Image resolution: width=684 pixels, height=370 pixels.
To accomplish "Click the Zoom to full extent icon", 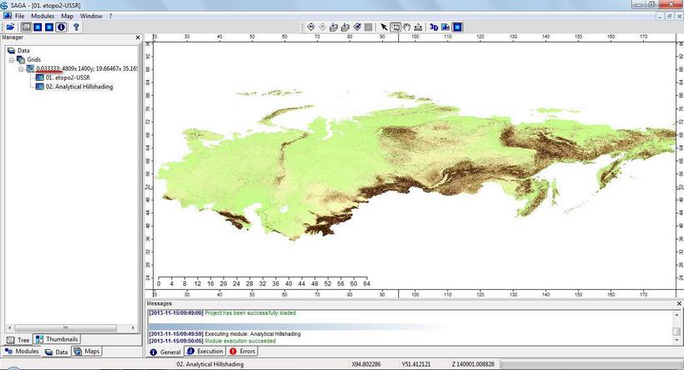I will (311, 27).
